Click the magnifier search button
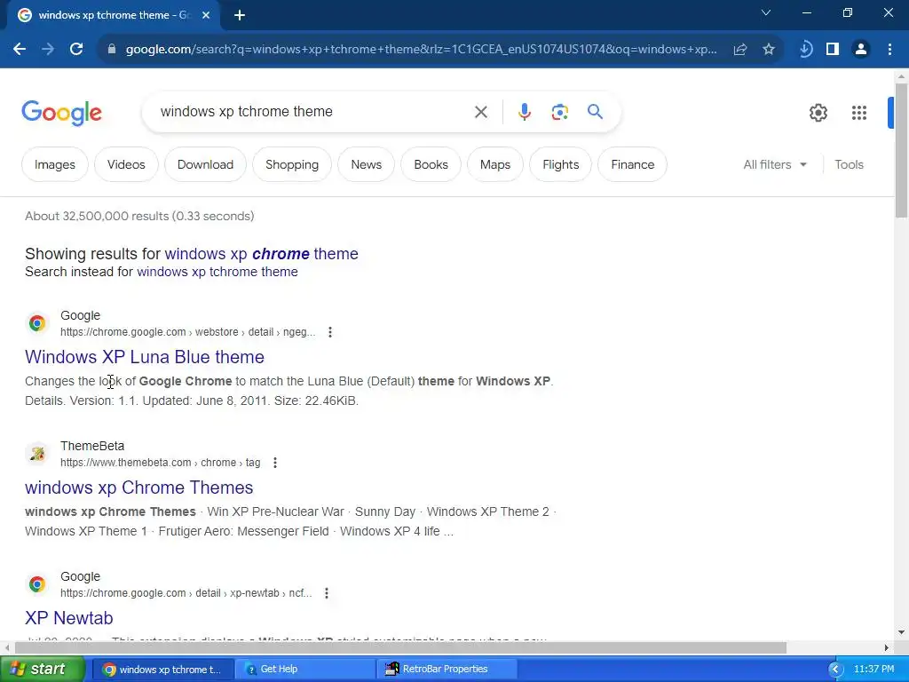 (595, 111)
